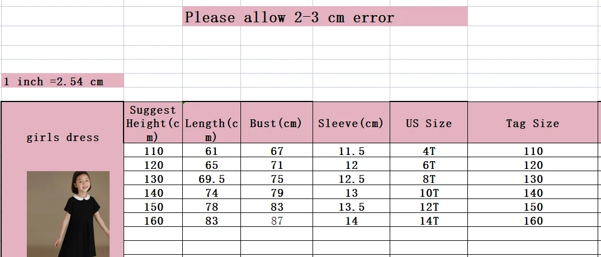Click the 'girls dress' label cell
The image size is (601, 257).
tap(63, 137)
